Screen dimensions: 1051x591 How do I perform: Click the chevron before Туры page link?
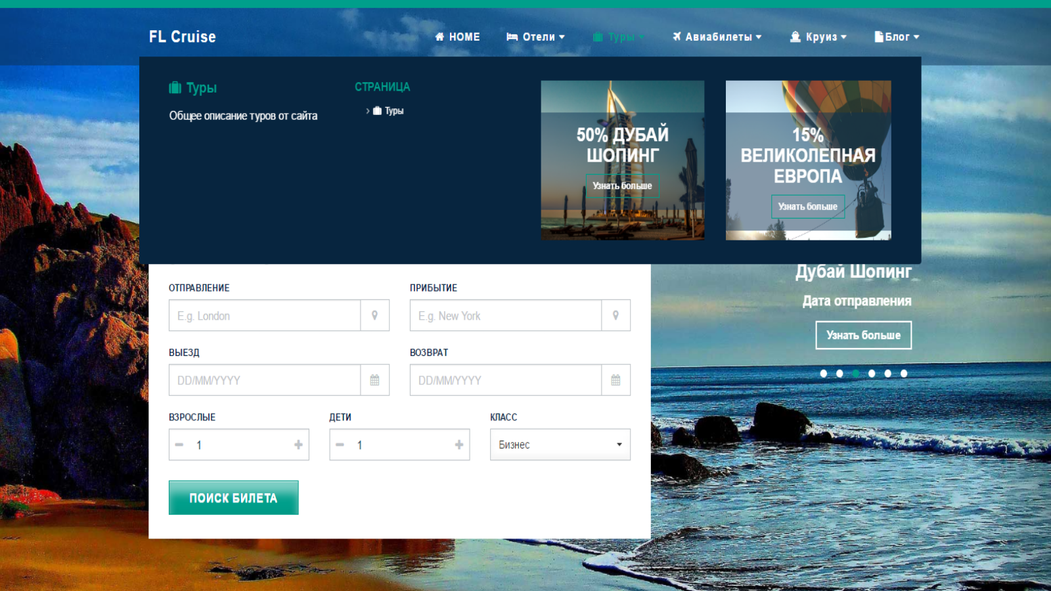point(368,111)
